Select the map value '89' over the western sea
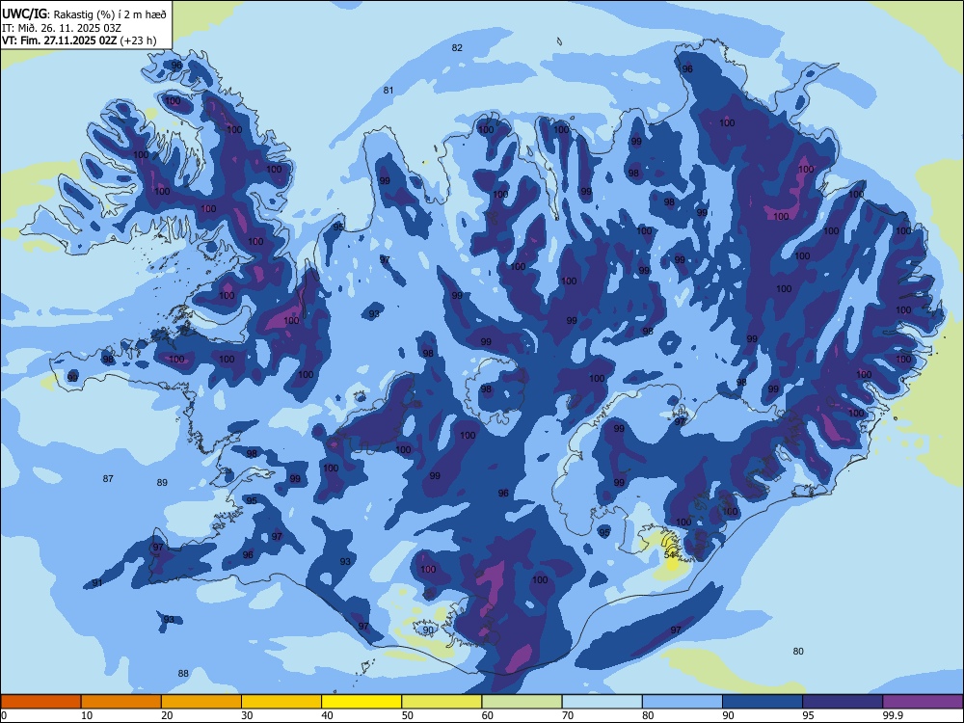 (x=162, y=483)
